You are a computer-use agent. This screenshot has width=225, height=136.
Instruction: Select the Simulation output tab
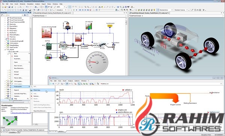tap(12, 132)
